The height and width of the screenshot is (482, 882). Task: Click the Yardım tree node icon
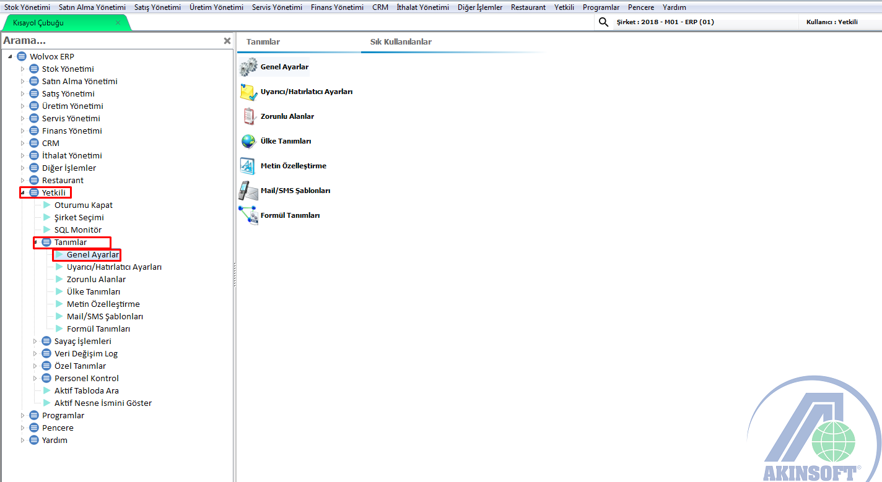(34, 440)
